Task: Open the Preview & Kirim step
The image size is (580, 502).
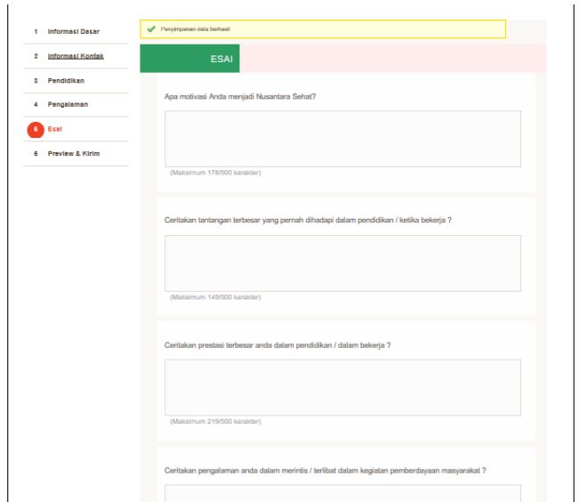Action: (x=73, y=153)
